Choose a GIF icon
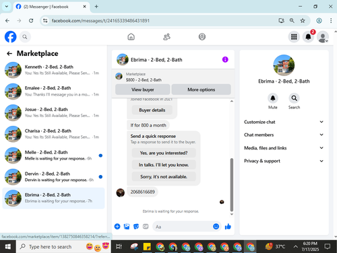 [x=146, y=227]
